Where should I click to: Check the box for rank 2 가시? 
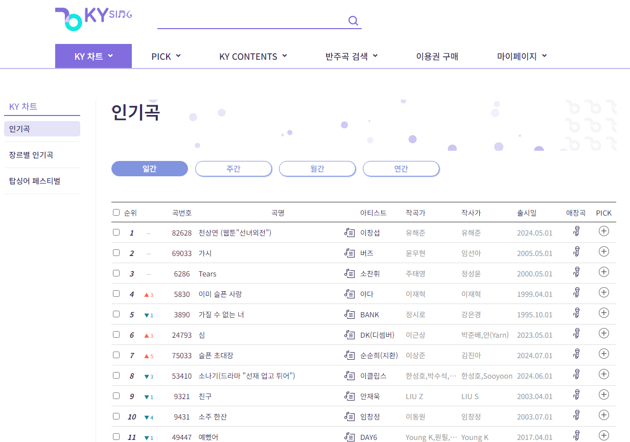(x=116, y=252)
